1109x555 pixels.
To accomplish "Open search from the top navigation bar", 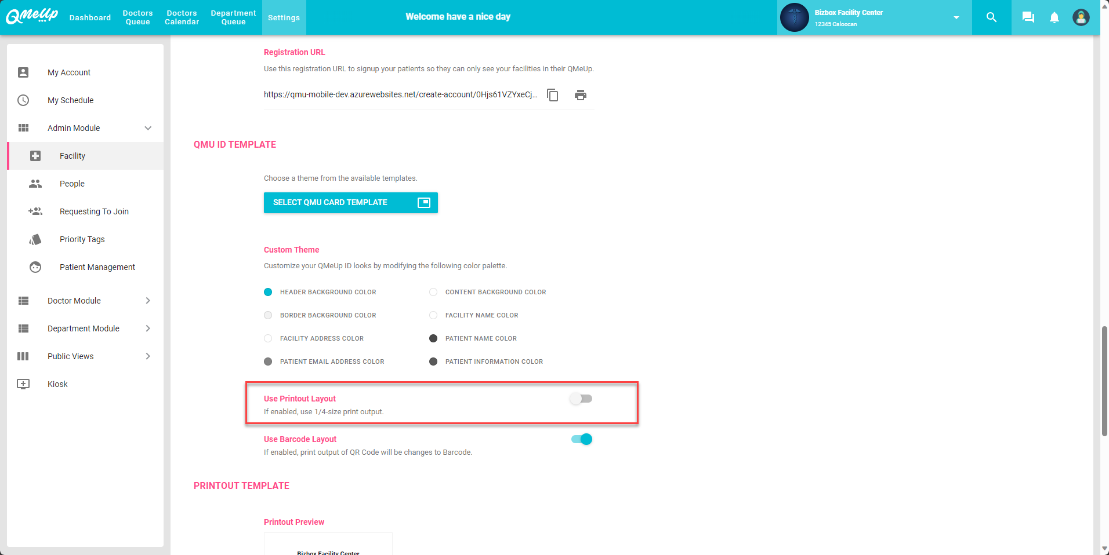I will click(x=991, y=17).
